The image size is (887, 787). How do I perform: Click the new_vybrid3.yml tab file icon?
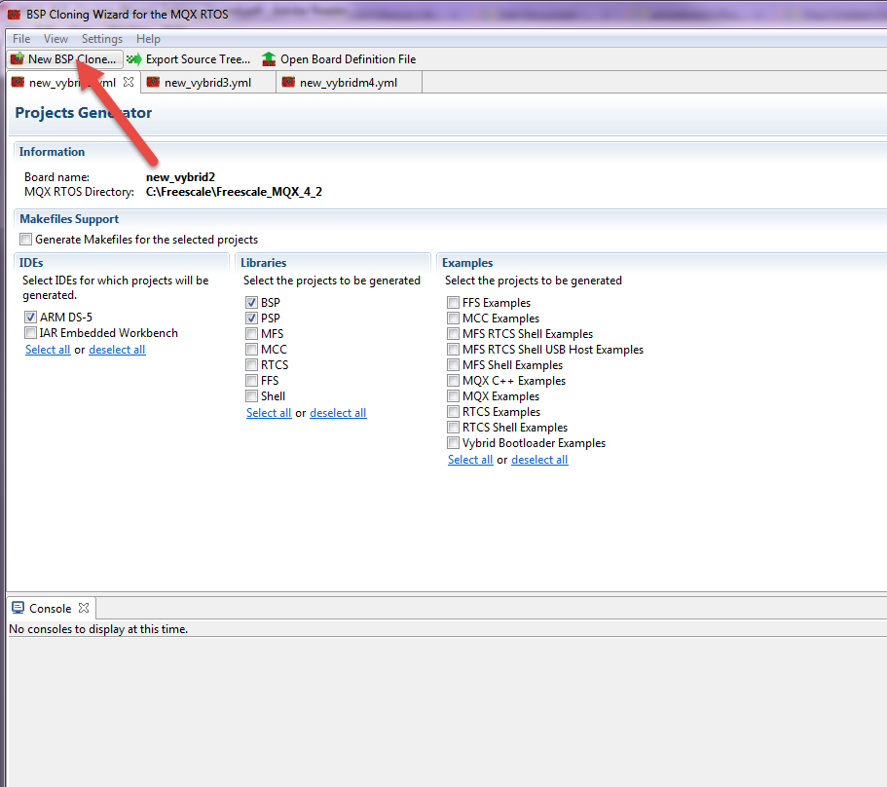click(153, 82)
